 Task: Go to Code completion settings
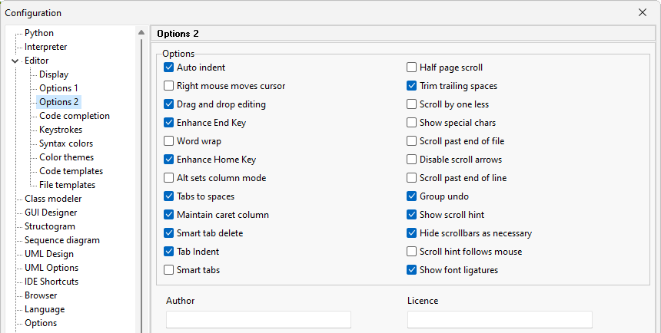(75, 116)
